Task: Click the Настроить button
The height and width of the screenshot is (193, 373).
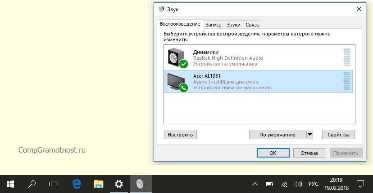Action: click(180, 134)
